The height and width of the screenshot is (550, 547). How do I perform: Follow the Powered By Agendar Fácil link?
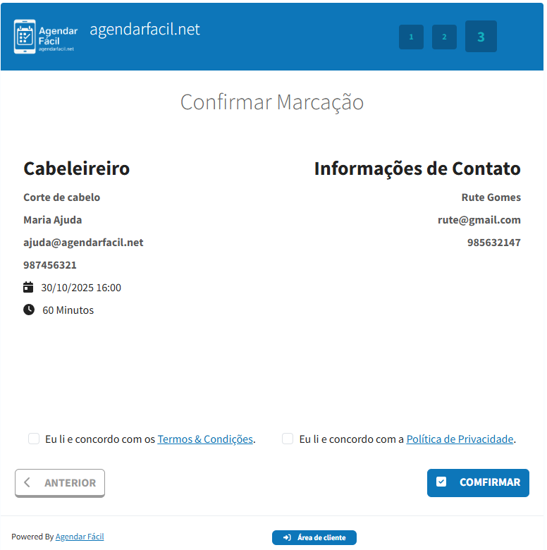[x=80, y=537]
